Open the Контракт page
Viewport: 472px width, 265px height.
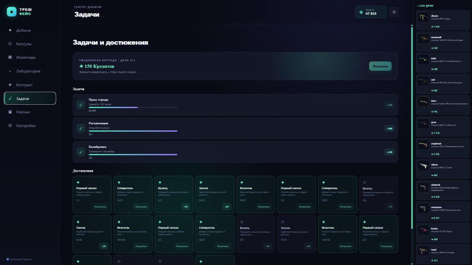point(30,85)
